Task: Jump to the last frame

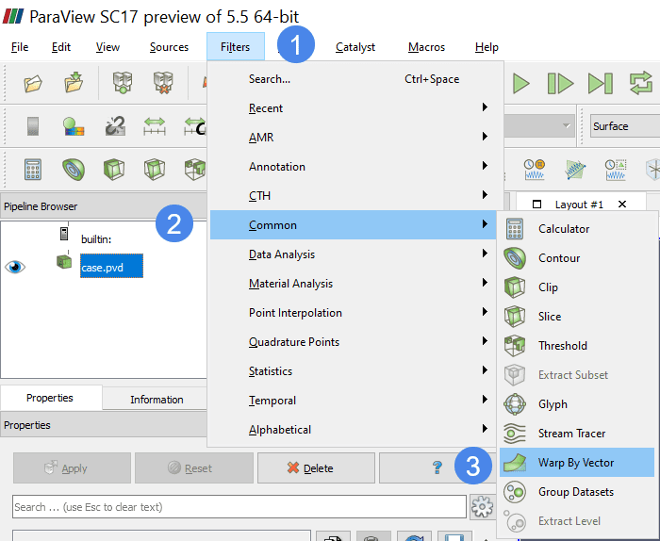Action: click(601, 84)
